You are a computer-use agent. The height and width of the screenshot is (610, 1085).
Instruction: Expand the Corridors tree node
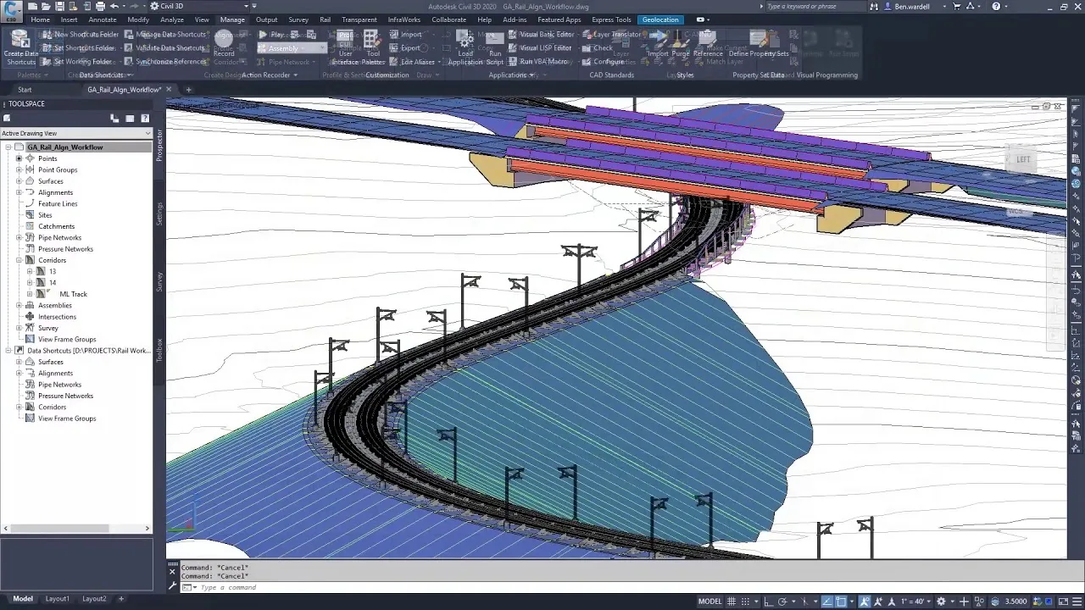click(19, 260)
